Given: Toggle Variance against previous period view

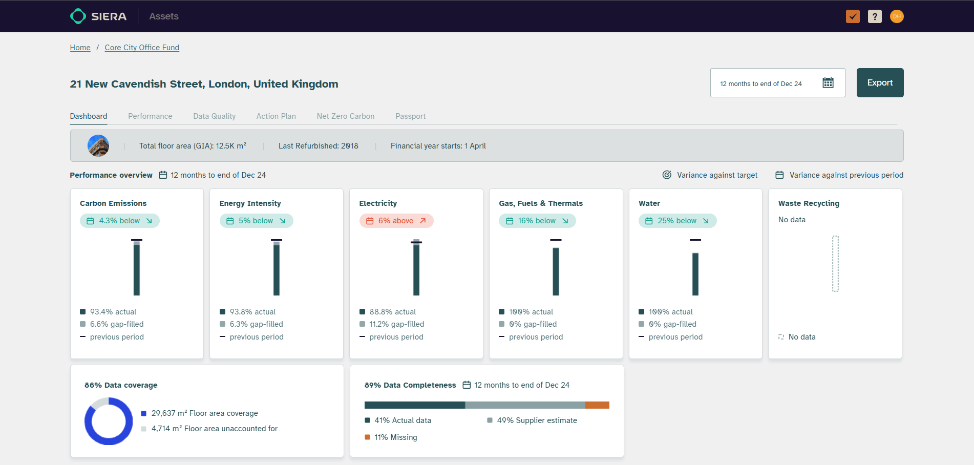Looking at the screenshot, I should [846, 175].
